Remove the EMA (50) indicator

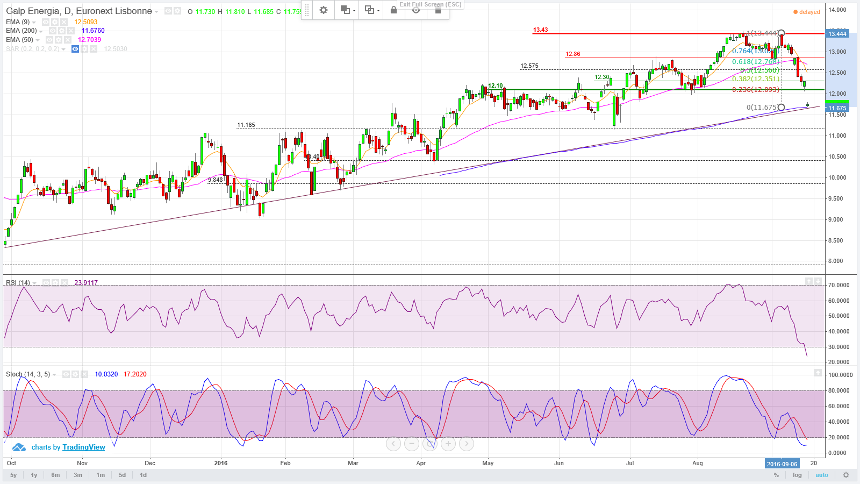(x=68, y=40)
